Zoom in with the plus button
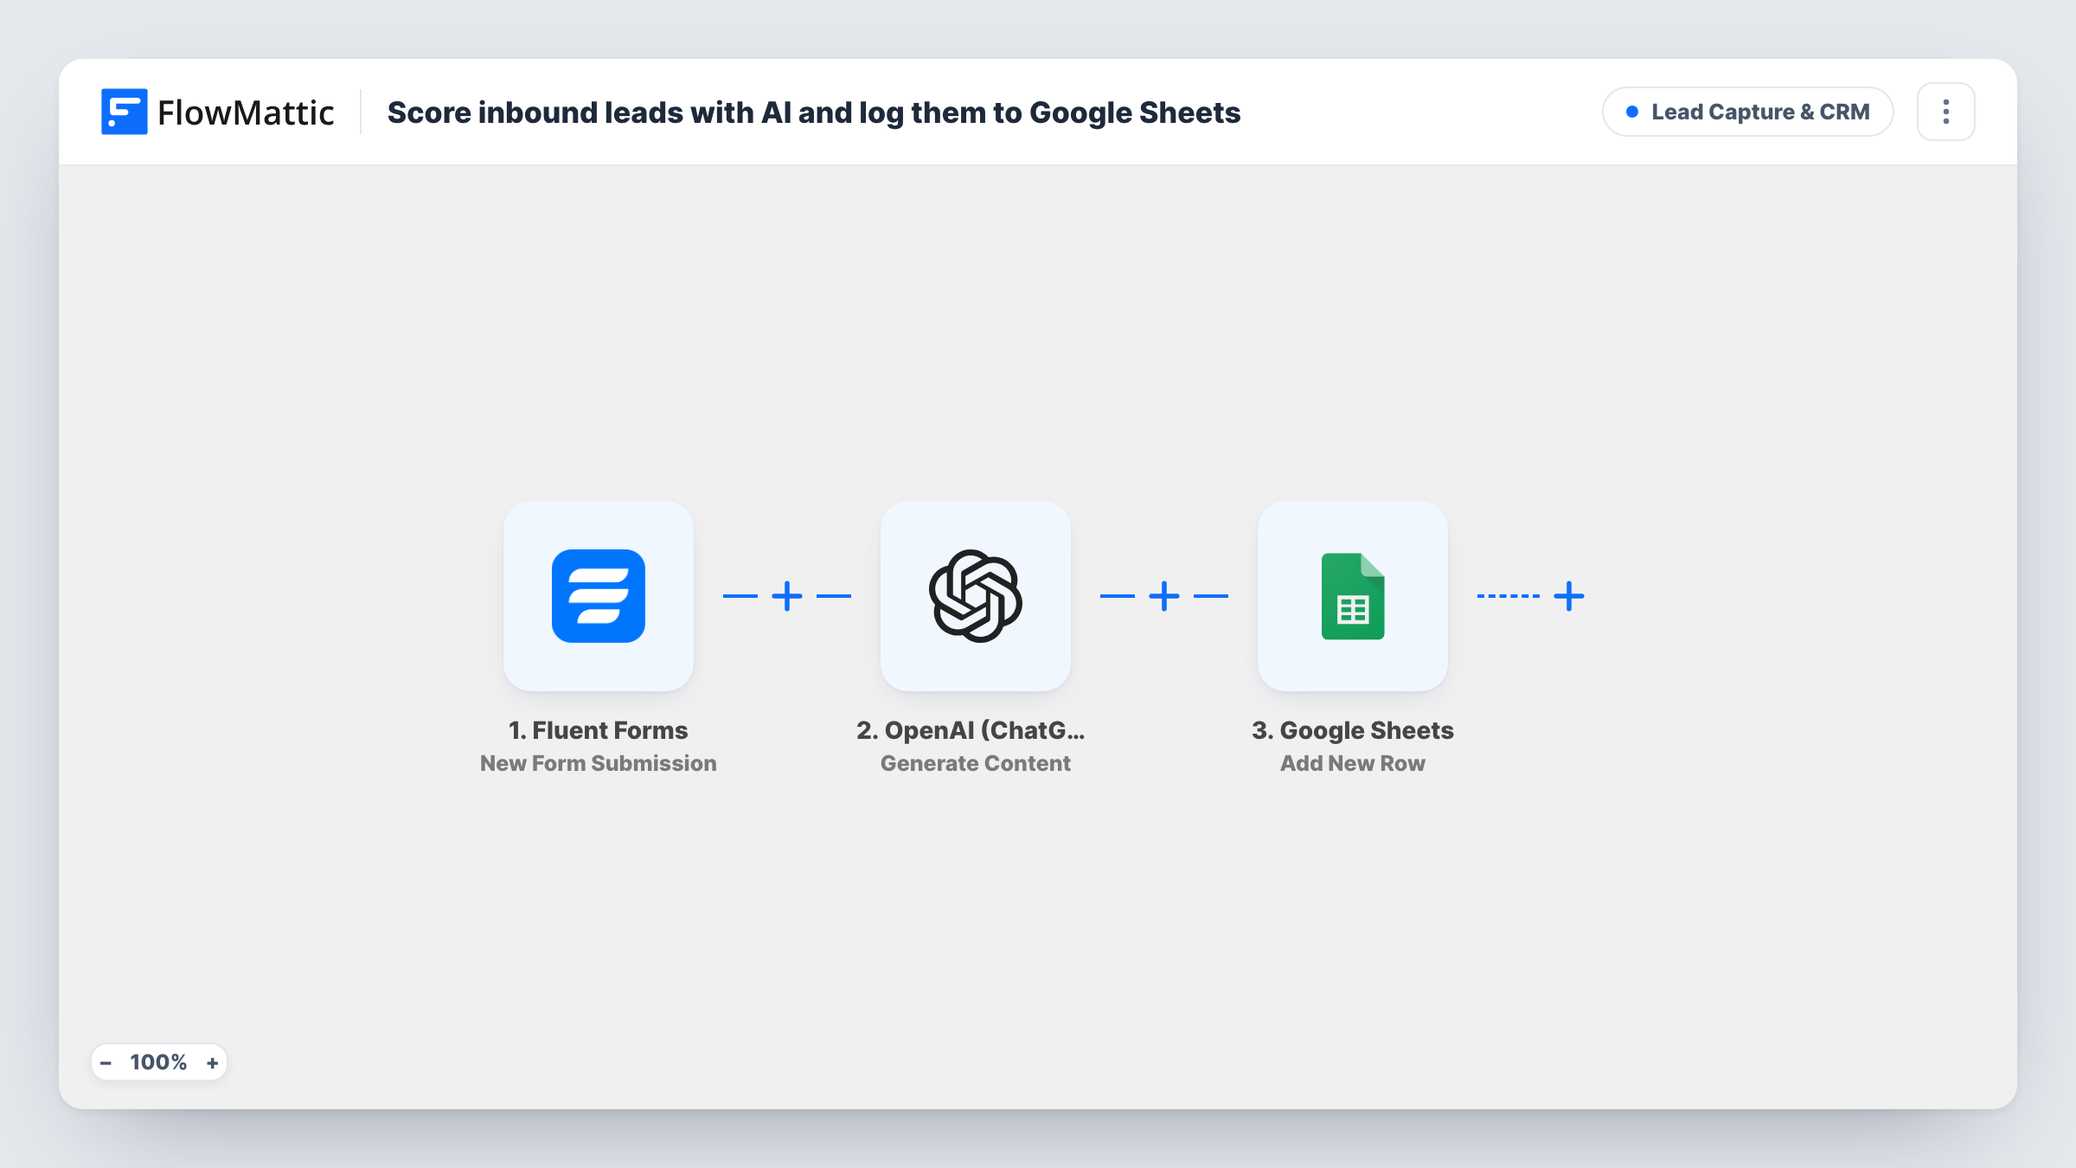This screenshot has height=1168, width=2076. [x=212, y=1062]
